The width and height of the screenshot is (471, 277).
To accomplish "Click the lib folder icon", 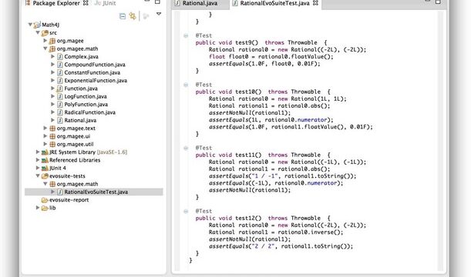I will (x=45, y=208).
